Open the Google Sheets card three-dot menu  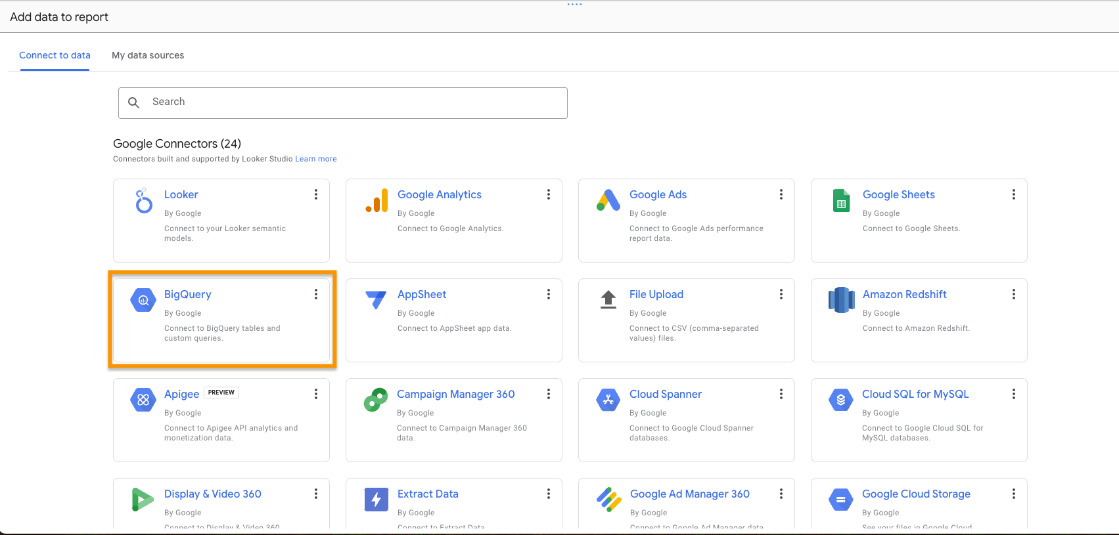(x=1014, y=194)
